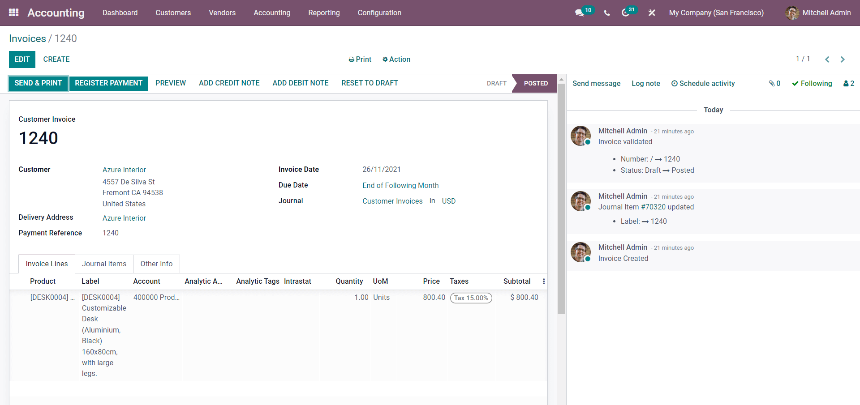Open Customer Invoices journal link

392,201
